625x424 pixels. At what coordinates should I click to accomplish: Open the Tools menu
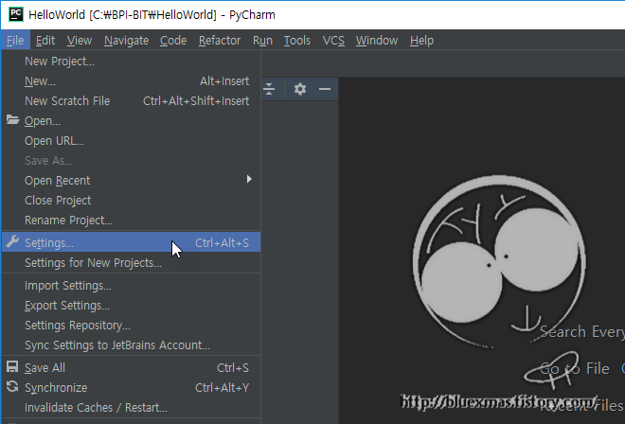pyautogui.click(x=297, y=41)
